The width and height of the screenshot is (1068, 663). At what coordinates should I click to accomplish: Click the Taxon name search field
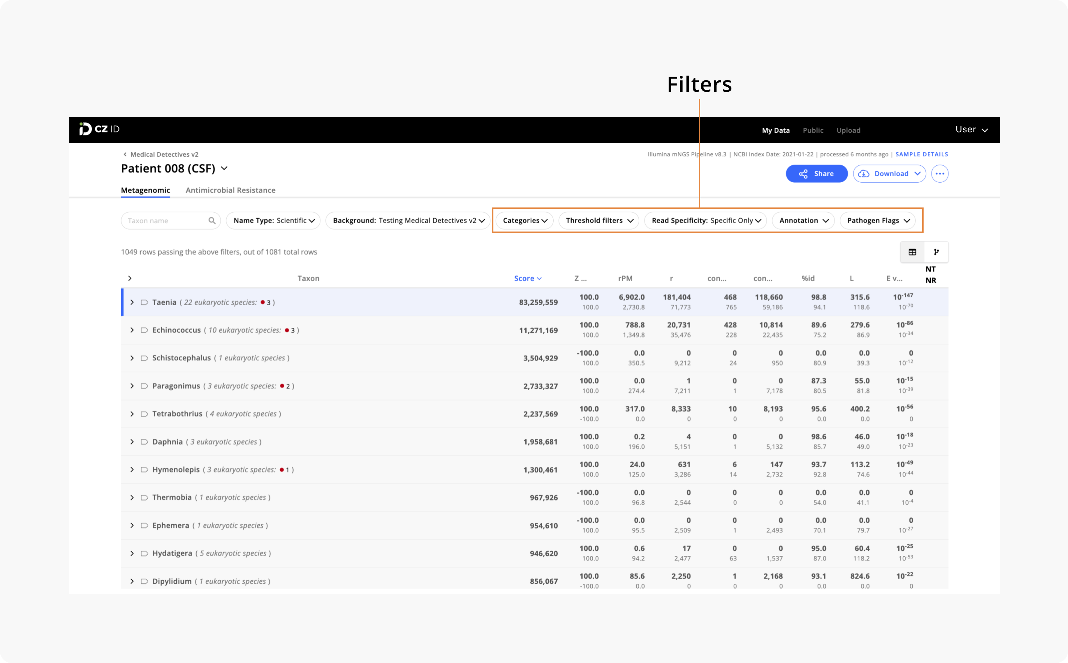tap(171, 221)
